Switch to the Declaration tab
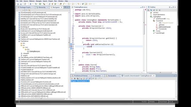The image size is (191, 107). 112,76
